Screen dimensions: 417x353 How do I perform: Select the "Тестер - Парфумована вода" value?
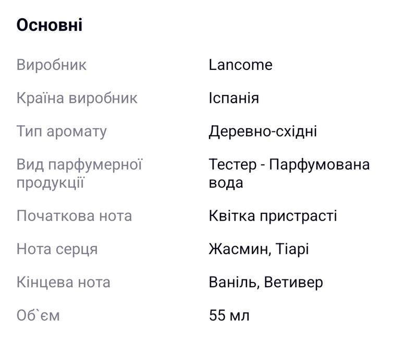[289, 174]
